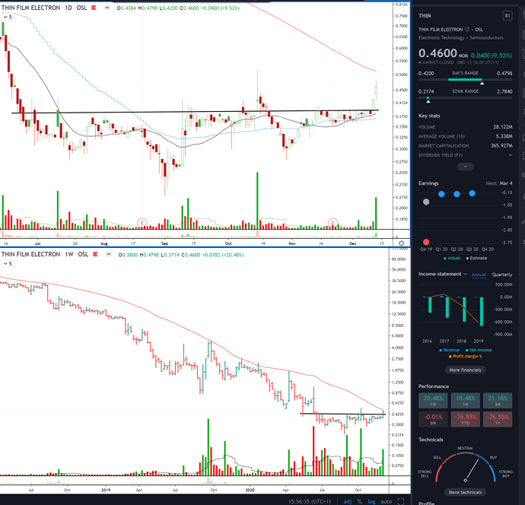Click the horizontal black trendline on 1D chart

tap(196, 112)
